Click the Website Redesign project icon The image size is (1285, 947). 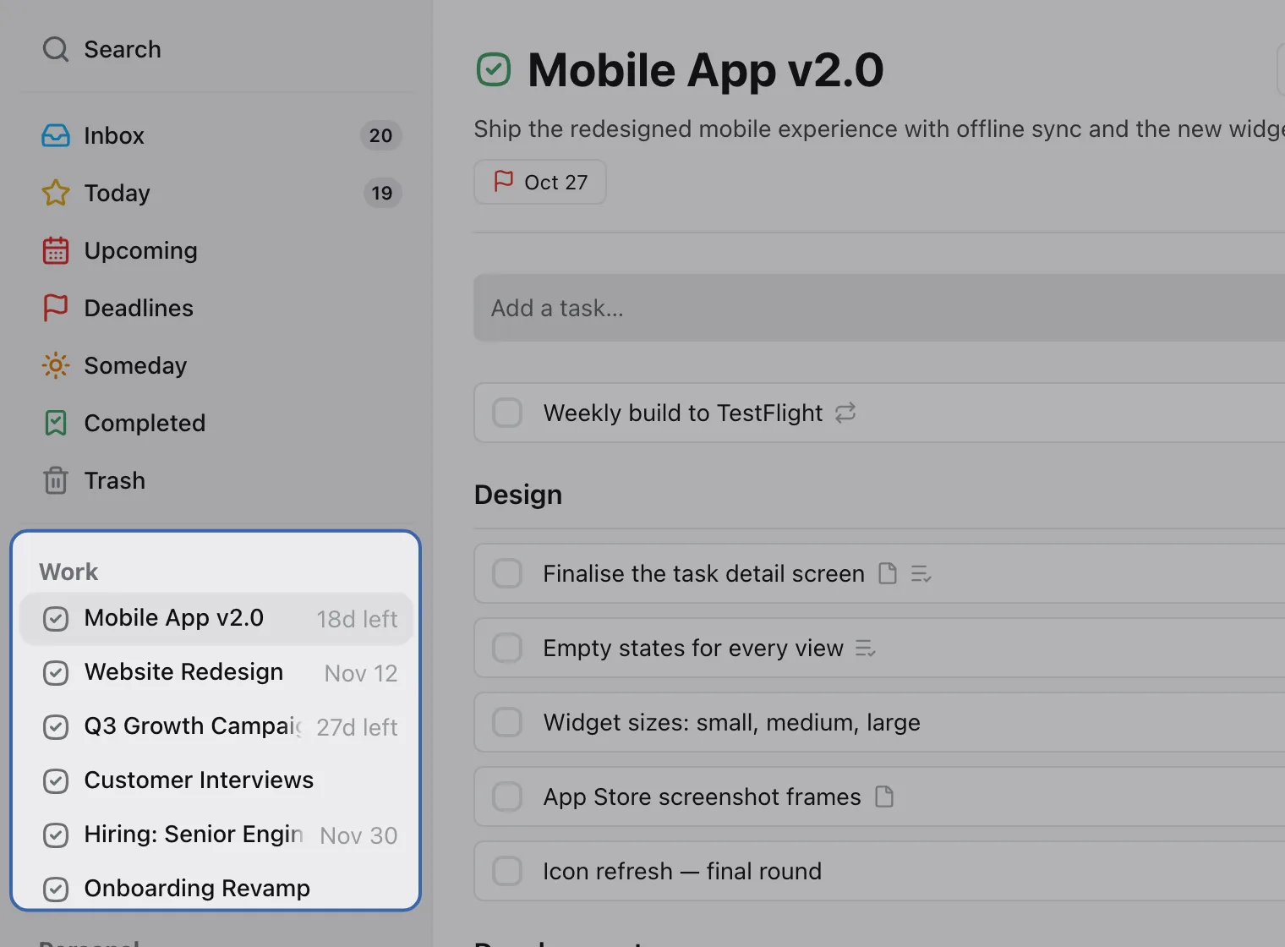pos(56,673)
